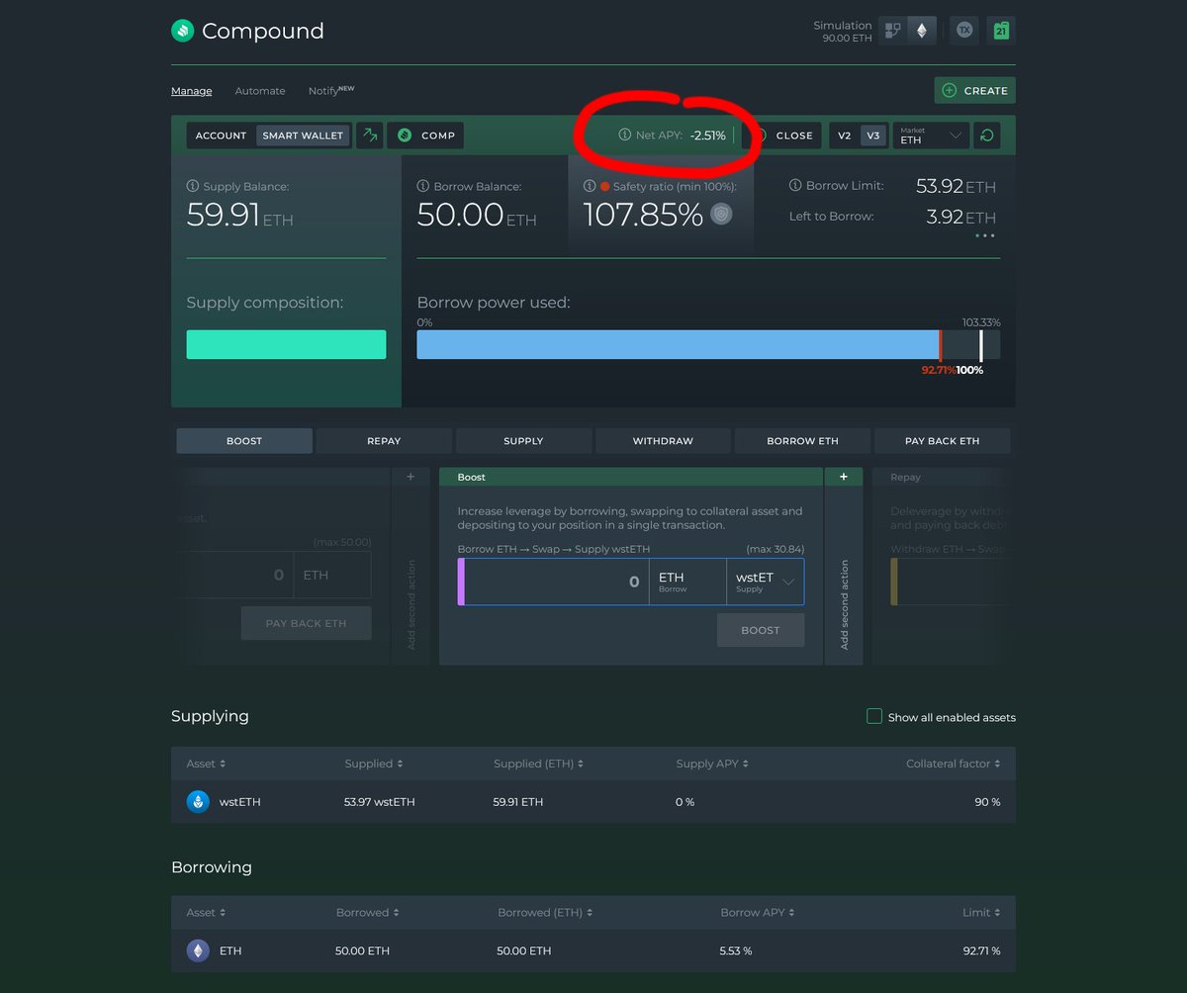Sort by Borrow APY column
The height and width of the screenshot is (993, 1187).
point(758,912)
